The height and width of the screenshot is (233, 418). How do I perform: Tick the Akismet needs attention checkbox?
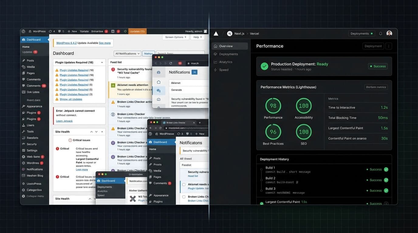click(x=184, y=184)
